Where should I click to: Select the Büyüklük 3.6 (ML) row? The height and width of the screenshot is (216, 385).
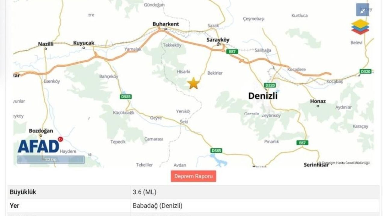tap(193, 192)
